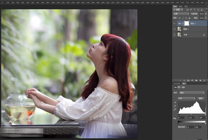
Task: Click the new adjustment layer icon
Action: pyautogui.click(x=192, y=80)
